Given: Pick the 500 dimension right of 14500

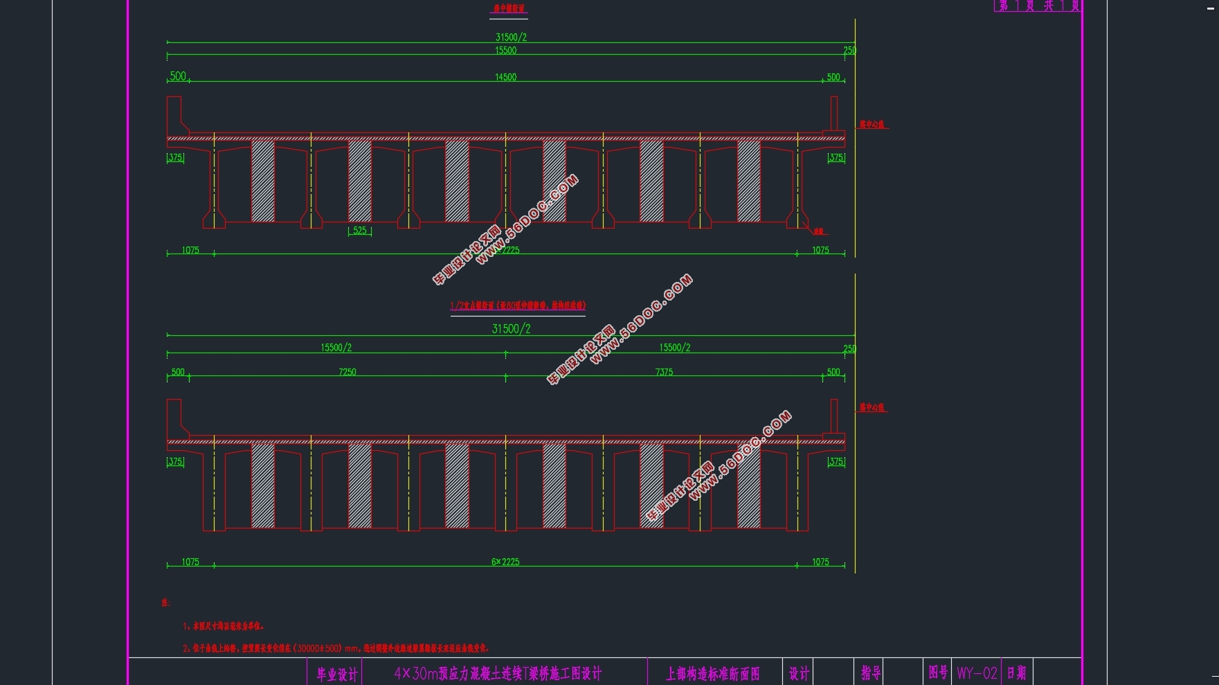Looking at the screenshot, I should click(833, 78).
